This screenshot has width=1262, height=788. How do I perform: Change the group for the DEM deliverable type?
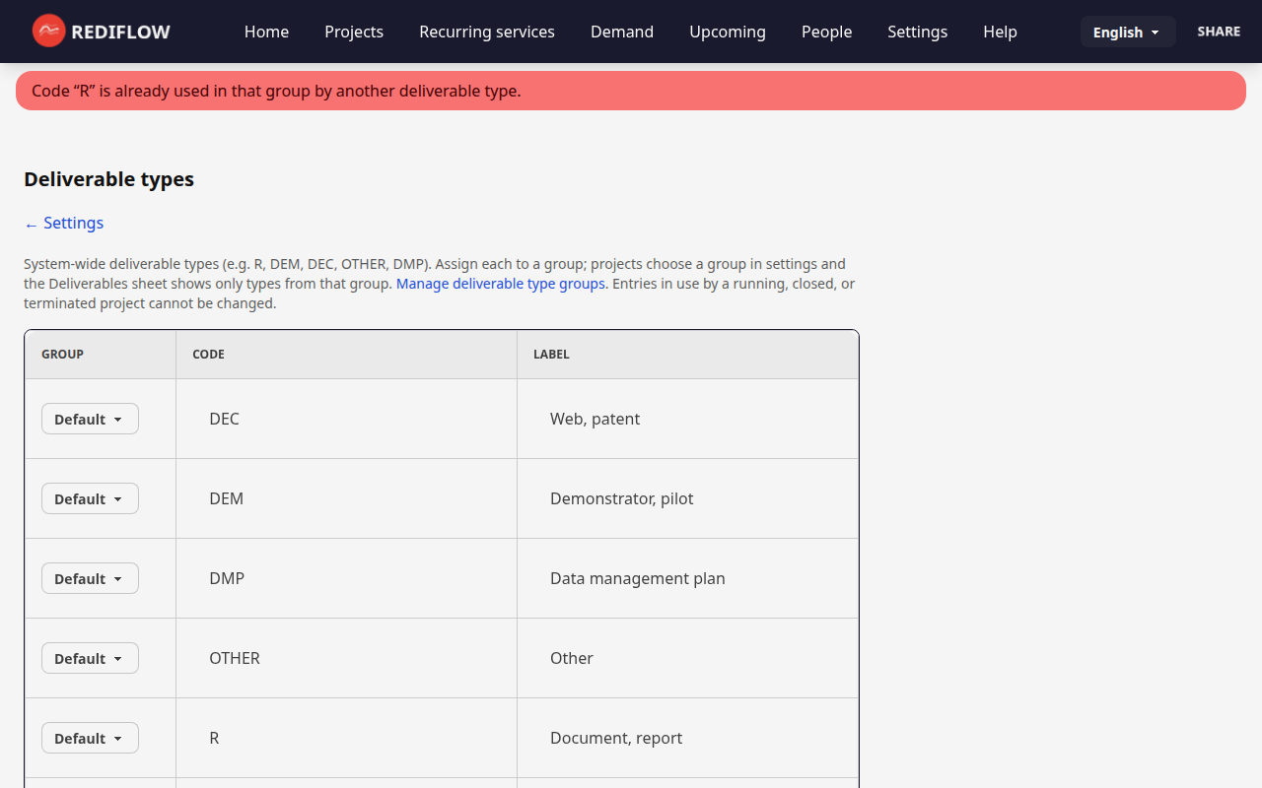click(x=89, y=497)
